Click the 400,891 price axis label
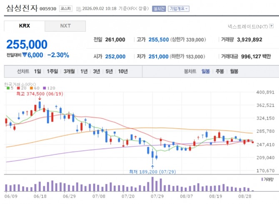Screen dimensions: 279x204 click(x=265, y=92)
